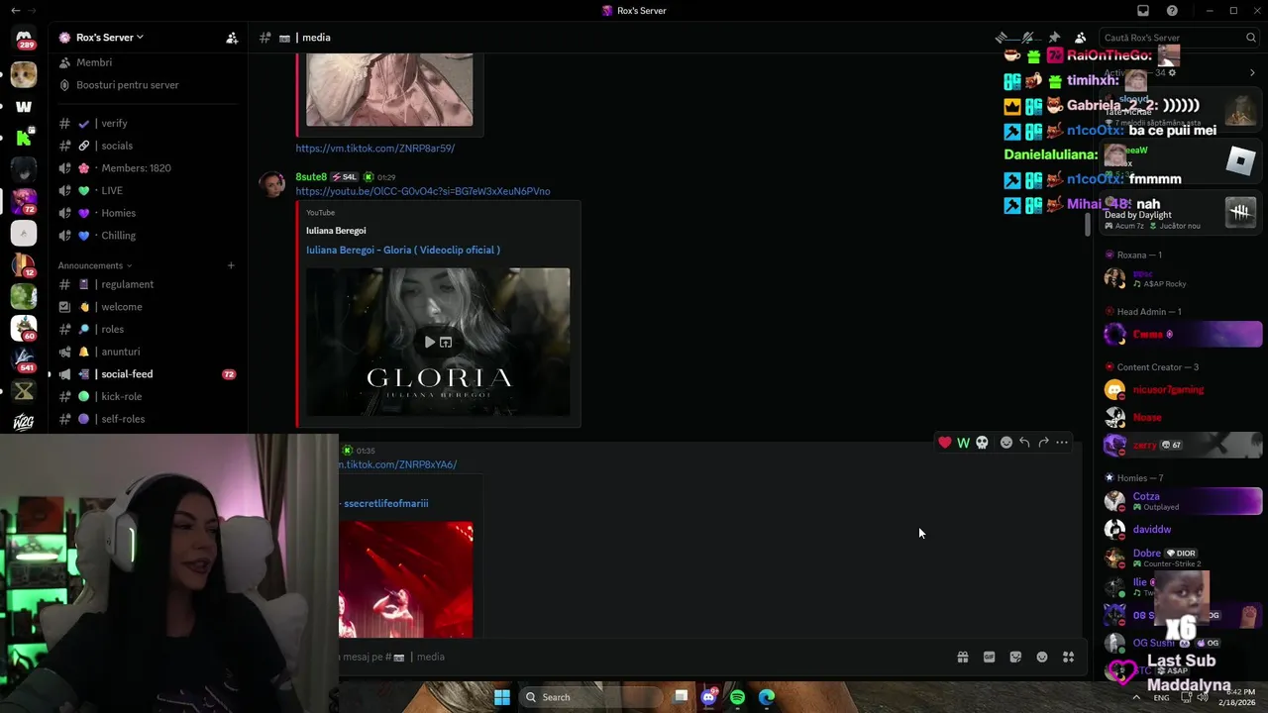Open the green Kick server icon
This screenshot has width=1268, height=713.
pos(24,138)
